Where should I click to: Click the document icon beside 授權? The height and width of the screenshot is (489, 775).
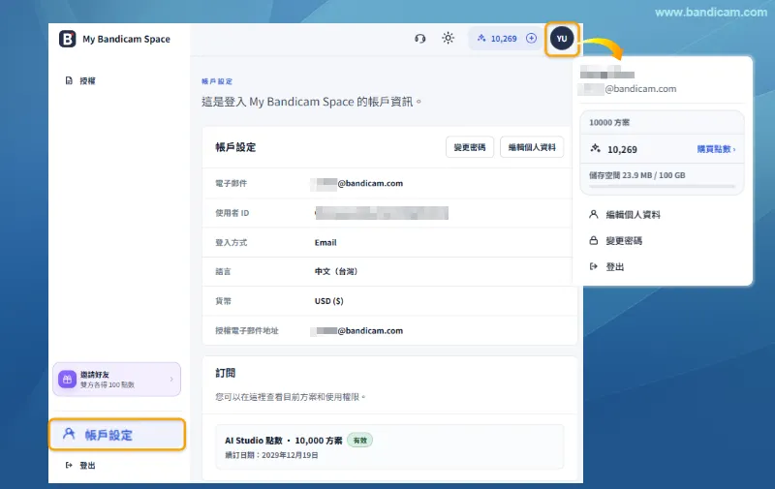tap(69, 80)
